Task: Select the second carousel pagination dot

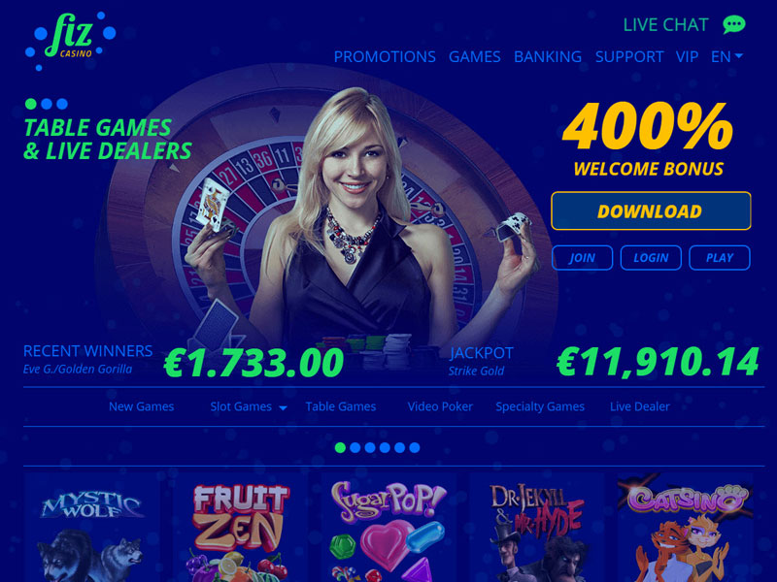Action: tap(355, 447)
